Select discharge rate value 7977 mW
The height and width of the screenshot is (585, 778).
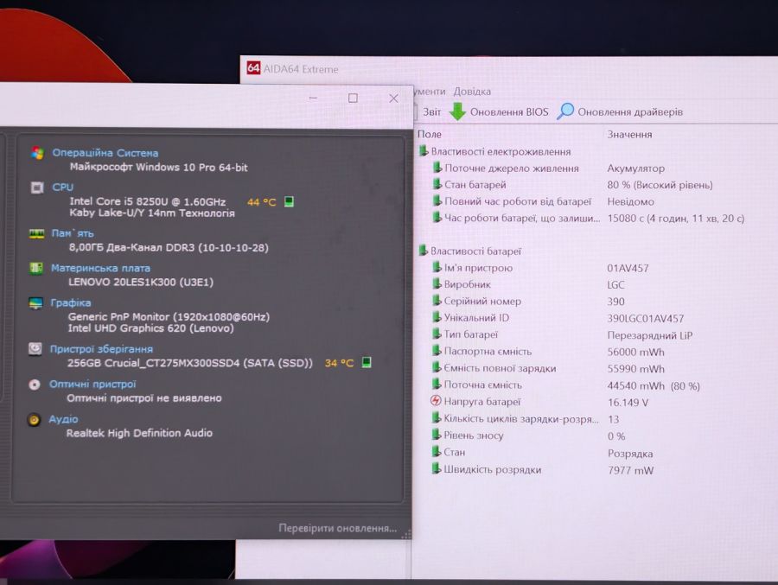pyautogui.click(x=631, y=470)
